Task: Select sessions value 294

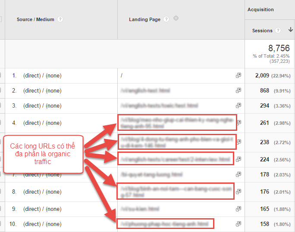Action: click(x=264, y=105)
